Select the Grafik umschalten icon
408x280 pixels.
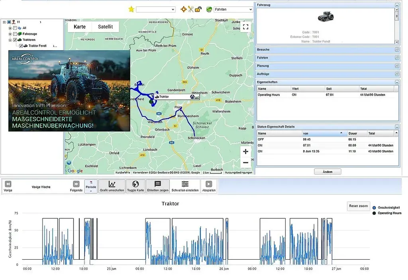click(x=112, y=184)
